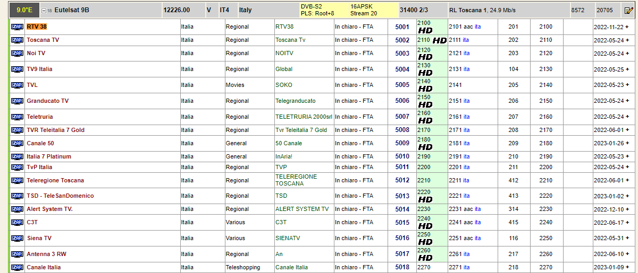Click the ZAP icon for Teleregione Toscana

pyautogui.click(x=17, y=180)
